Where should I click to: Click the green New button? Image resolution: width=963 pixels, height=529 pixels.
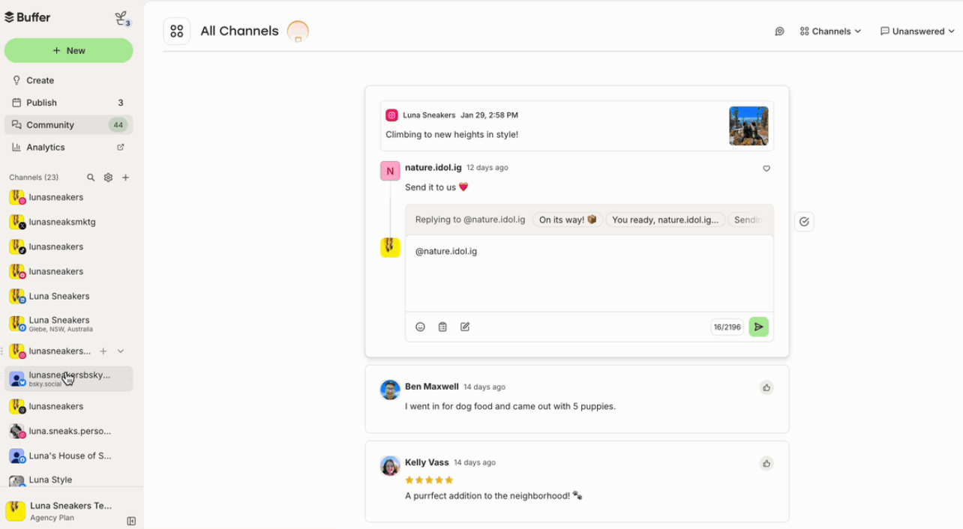click(x=69, y=50)
